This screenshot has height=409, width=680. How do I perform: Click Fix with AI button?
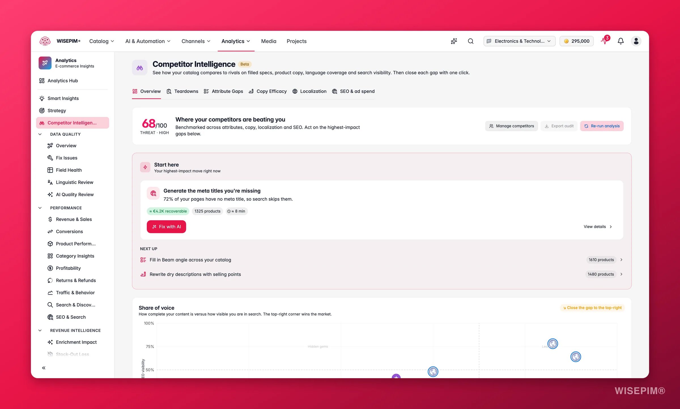click(x=166, y=227)
